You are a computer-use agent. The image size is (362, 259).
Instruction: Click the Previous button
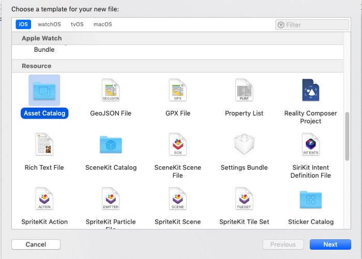point(283,244)
